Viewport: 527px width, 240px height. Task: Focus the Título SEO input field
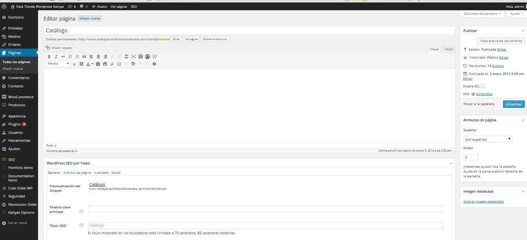[265, 226]
